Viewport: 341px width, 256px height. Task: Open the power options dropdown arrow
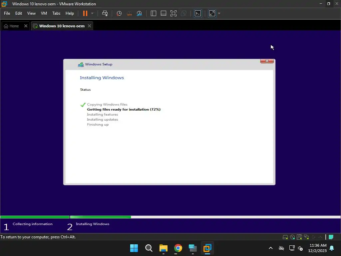click(92, 13)
